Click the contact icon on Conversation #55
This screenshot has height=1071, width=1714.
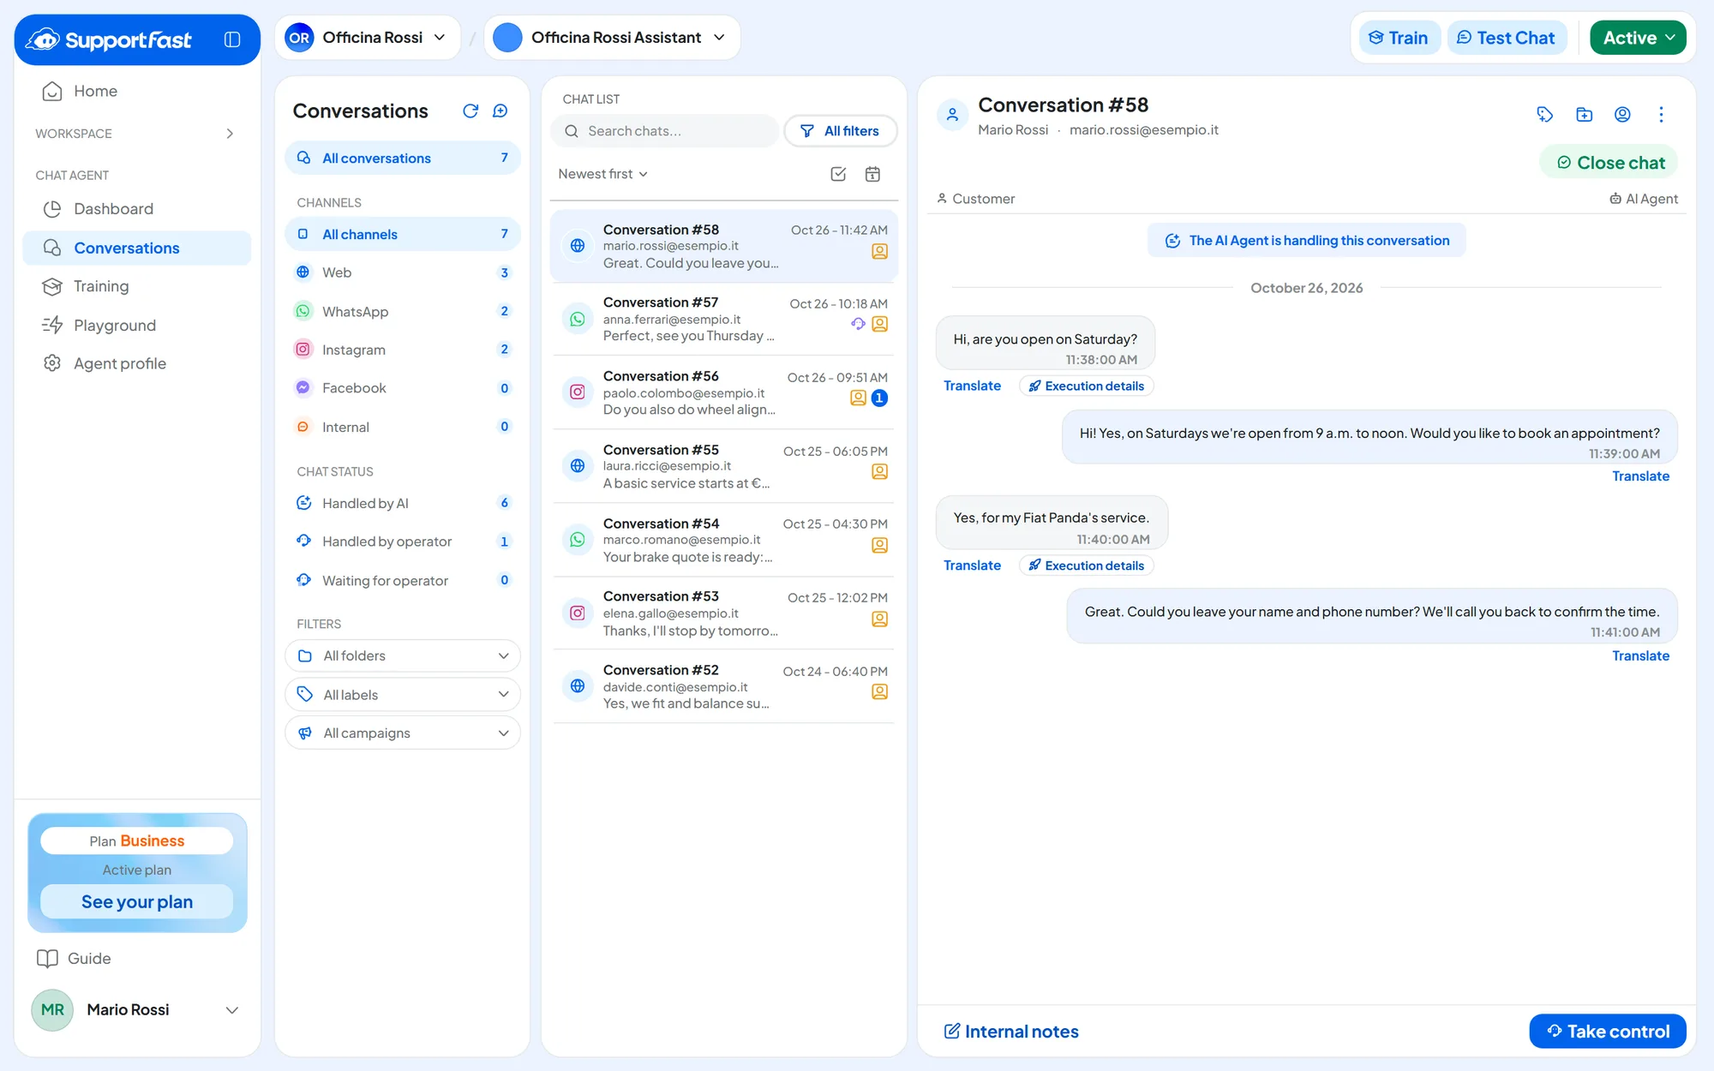tap(879, 471)
